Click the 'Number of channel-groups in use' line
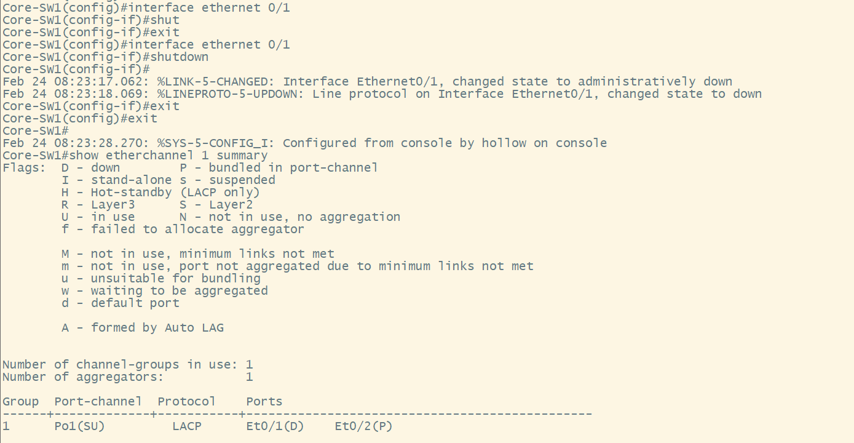 [127, 365]
